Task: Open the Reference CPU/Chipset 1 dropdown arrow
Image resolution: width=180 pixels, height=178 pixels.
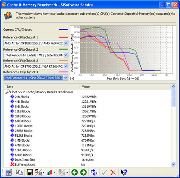Action: point(66,43)
